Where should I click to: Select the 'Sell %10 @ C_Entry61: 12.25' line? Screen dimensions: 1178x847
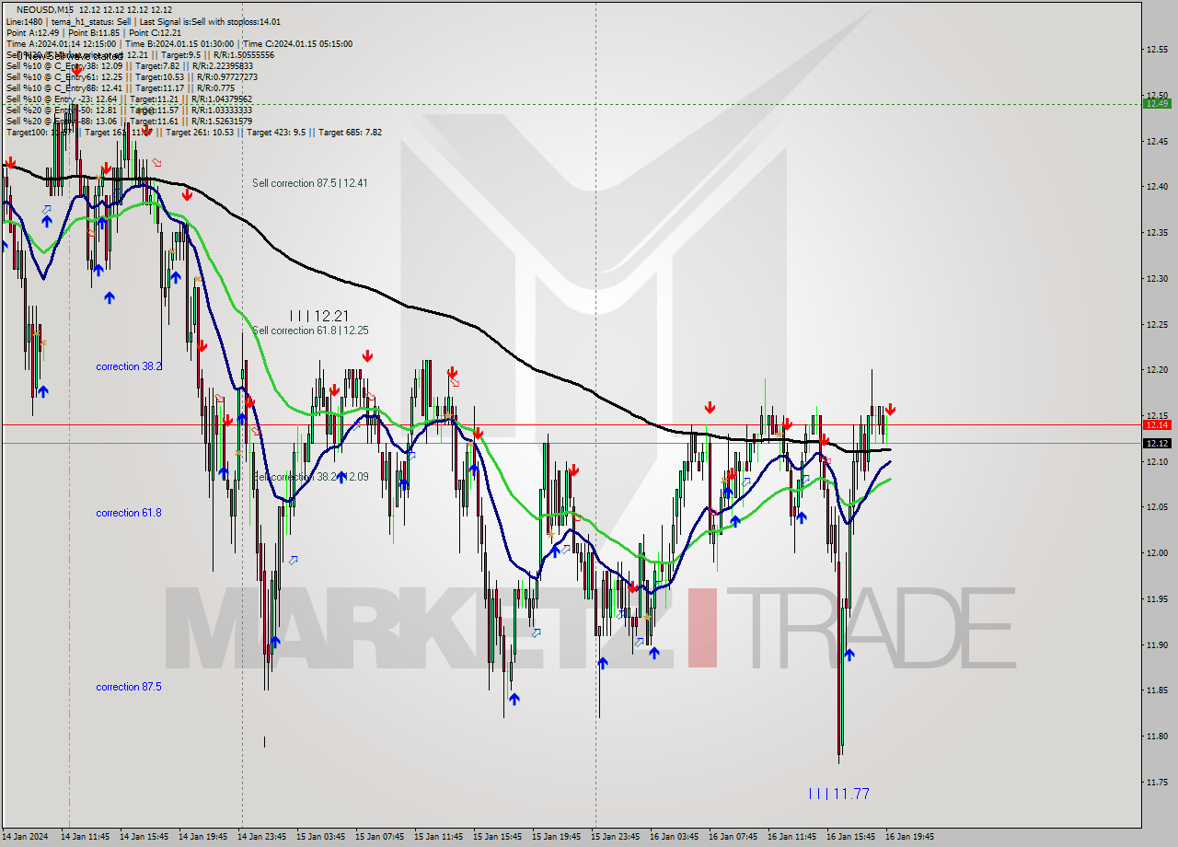tap(132, 76)
